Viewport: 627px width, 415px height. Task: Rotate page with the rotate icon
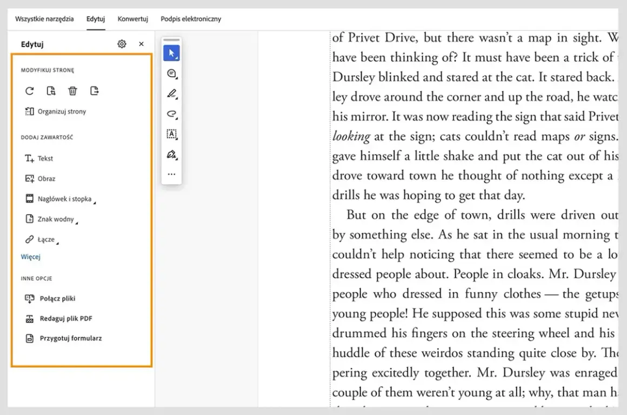[30, 91]
